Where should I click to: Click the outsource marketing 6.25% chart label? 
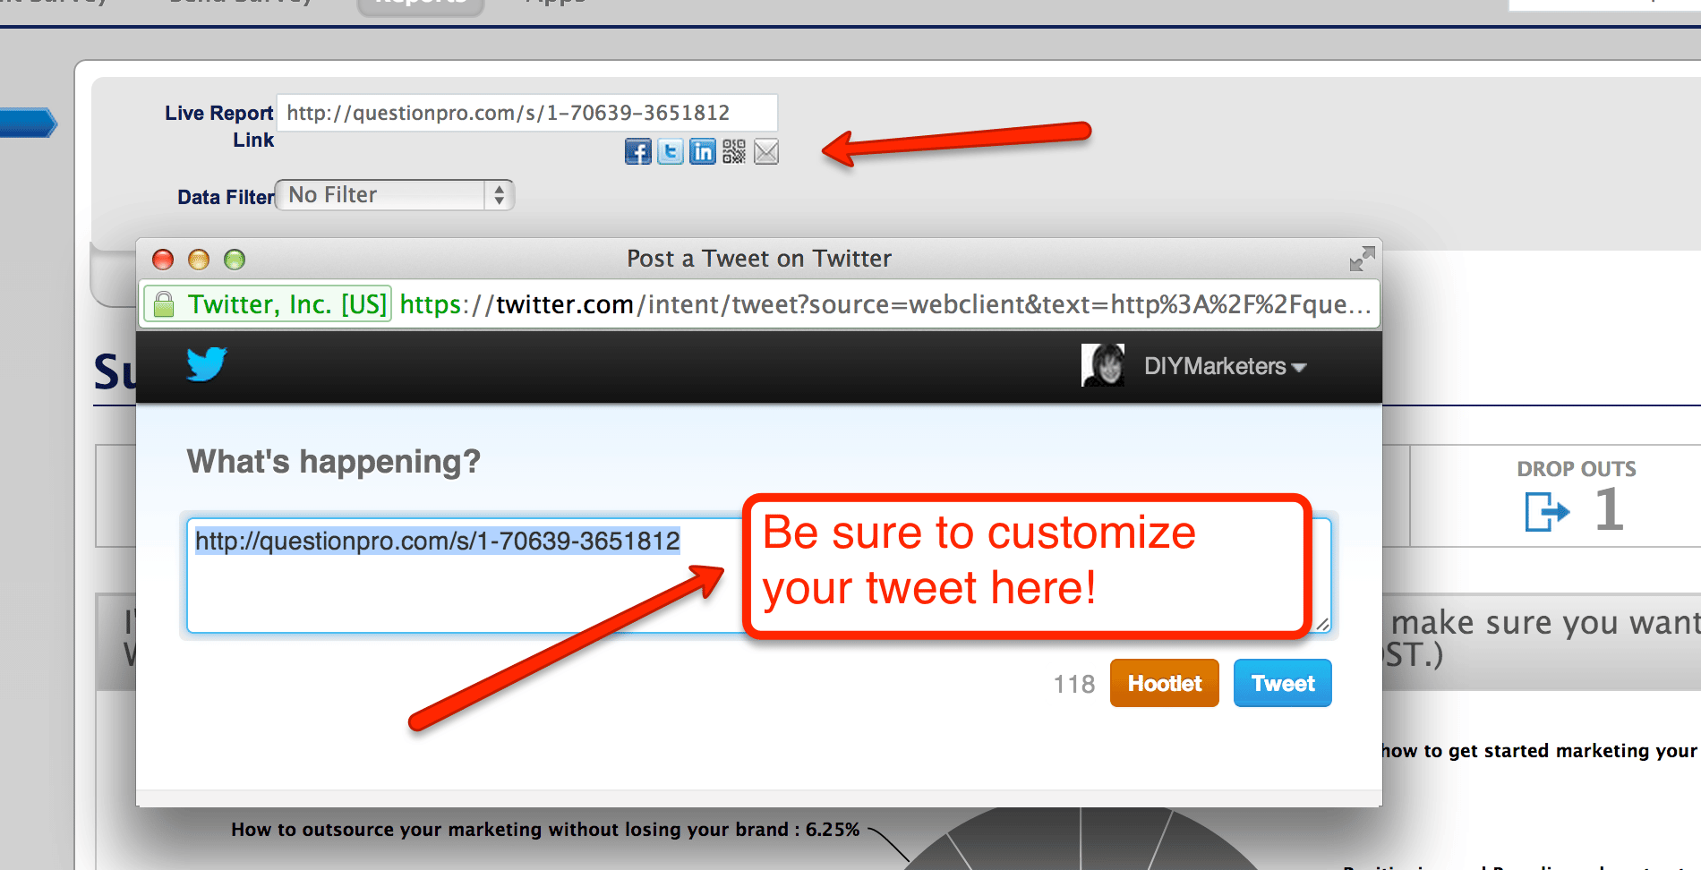(x=545, y=830)
